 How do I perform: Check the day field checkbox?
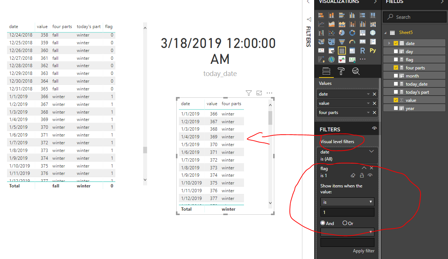point(396,51)
